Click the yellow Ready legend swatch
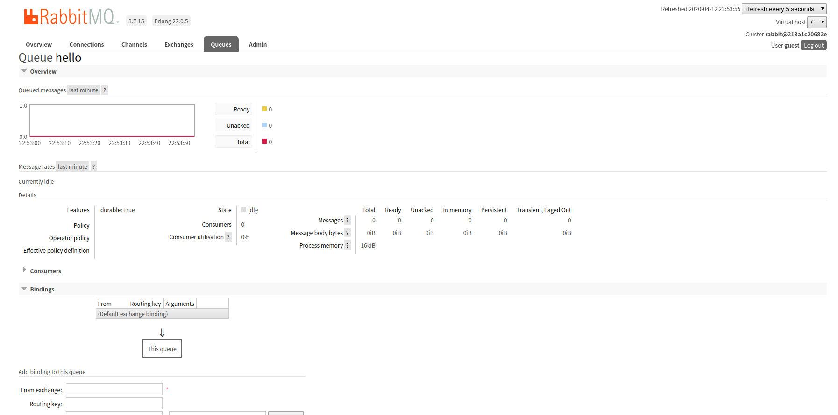 tap(264, 109)
